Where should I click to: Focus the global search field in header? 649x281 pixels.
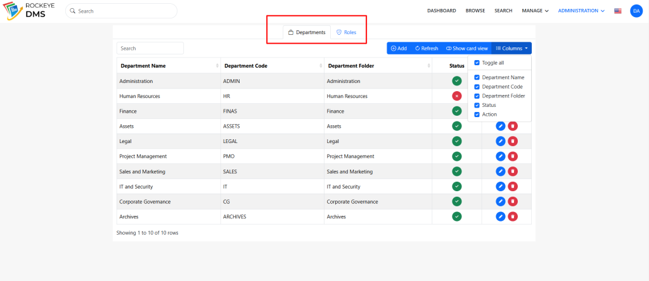[x=121, y=11]
